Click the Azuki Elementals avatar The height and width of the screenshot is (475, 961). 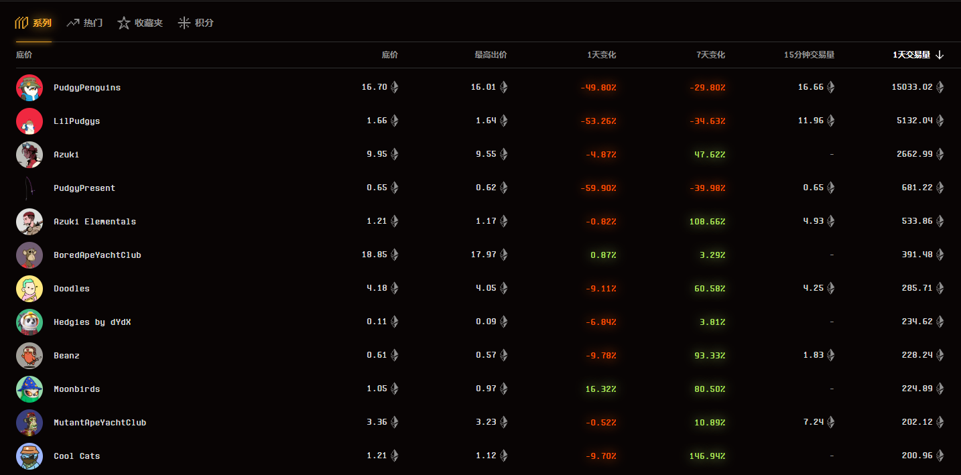pos(29,222)
